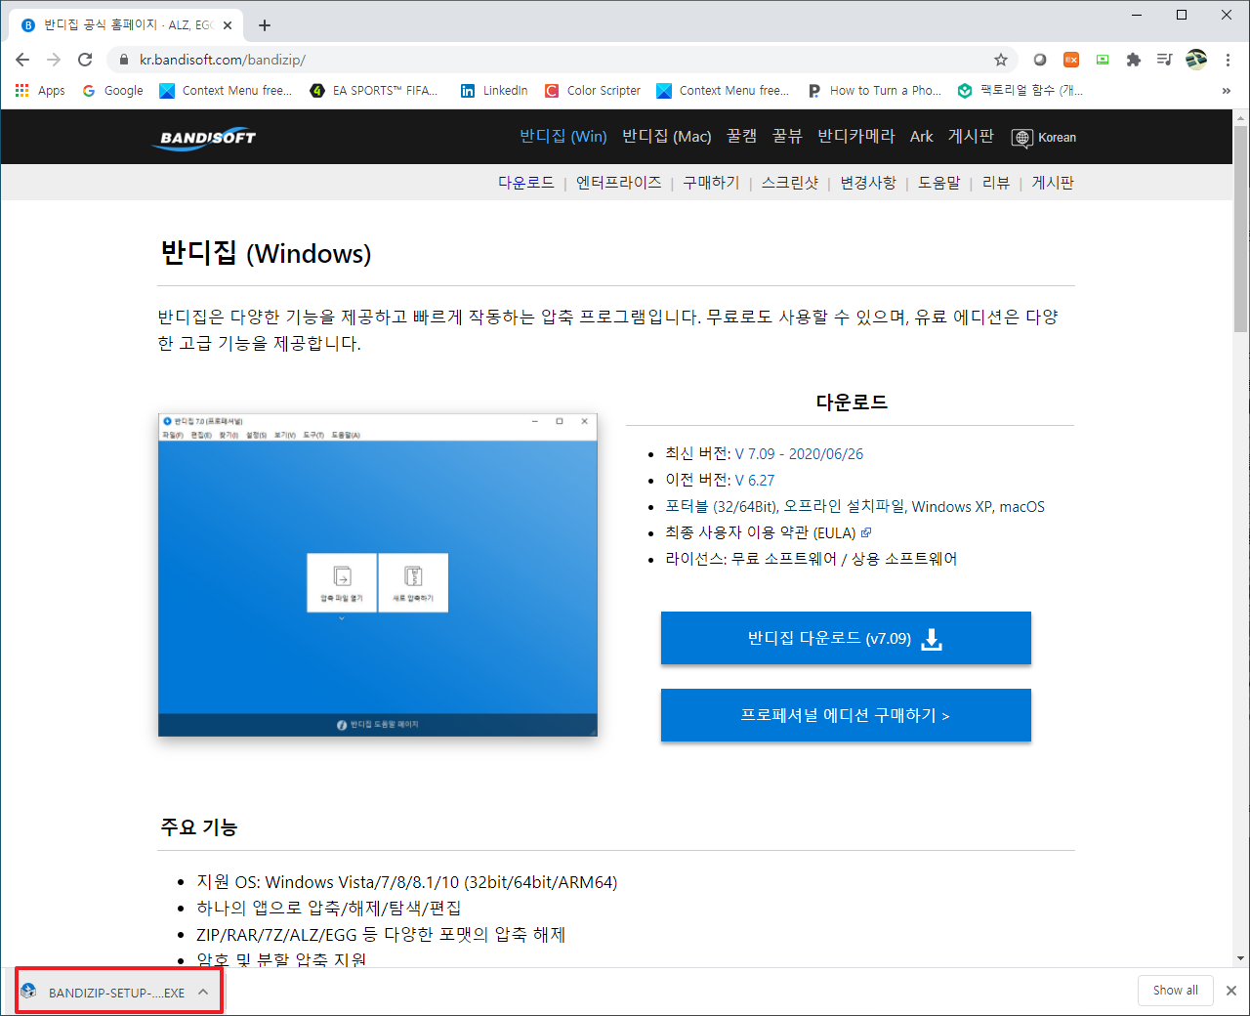Open the 상용 소프트웨어 license link

point(904,559)
